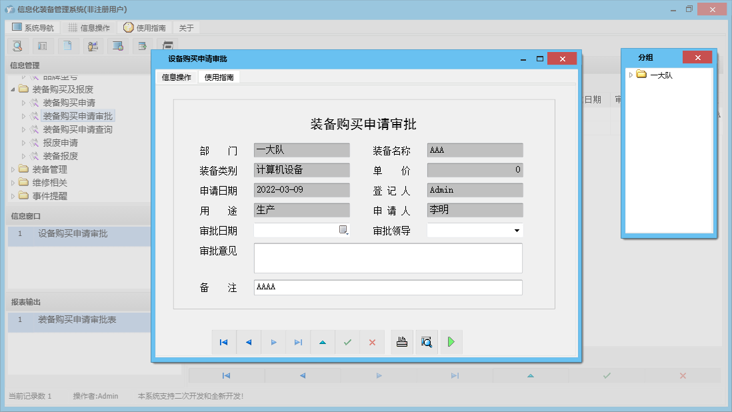Select 报废申请 in the navigation tree
Image resolution: width=732 pixels, height=412 pixels.
pyautogui.click(x=60, y=143)
